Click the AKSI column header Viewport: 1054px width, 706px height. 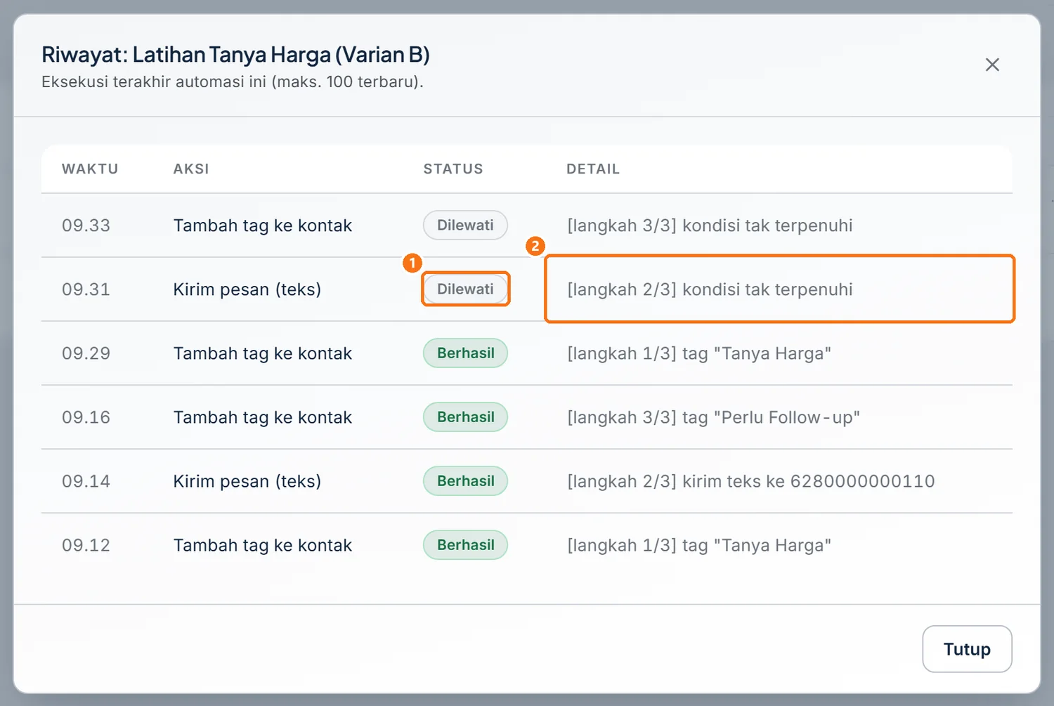pos(191,169)
